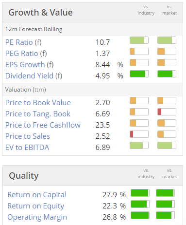Viewport: 186px width, 225px height.
Task: Open the Operating Margin link
Action: coord(37,217)
